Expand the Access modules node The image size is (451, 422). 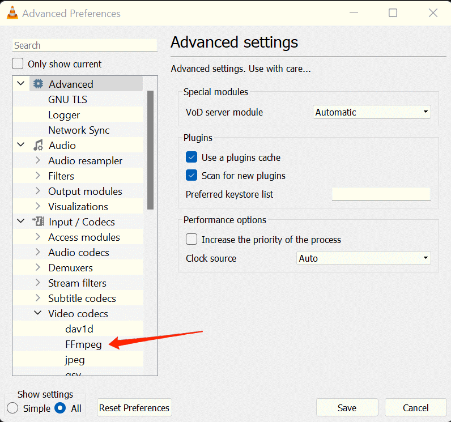click(38, 237)
